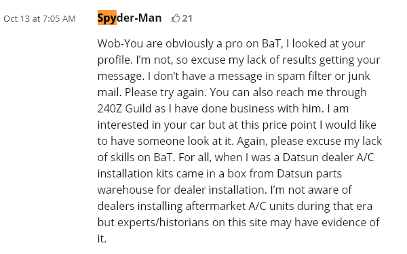This screenshot has height=254, width=407.
Task: Open the Spyder-Man user profile
Action: click(x=130, y=18)
